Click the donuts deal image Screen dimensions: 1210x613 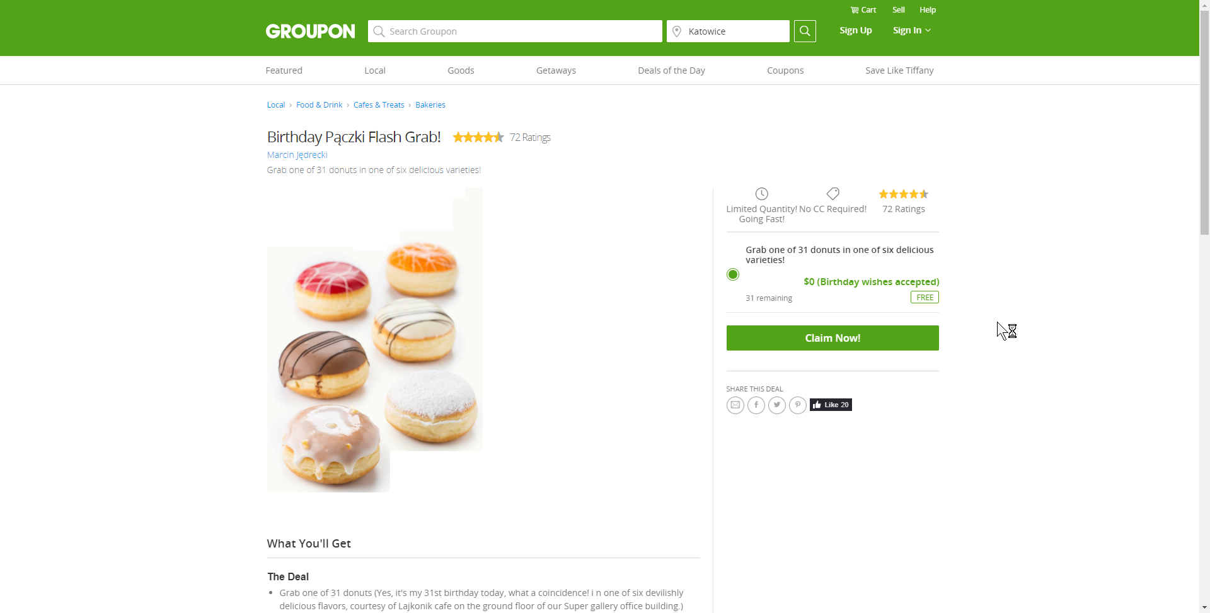click(374, 352)
